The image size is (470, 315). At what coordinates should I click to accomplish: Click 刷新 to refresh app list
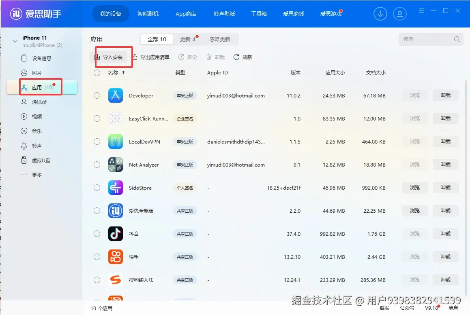(243, 57)
